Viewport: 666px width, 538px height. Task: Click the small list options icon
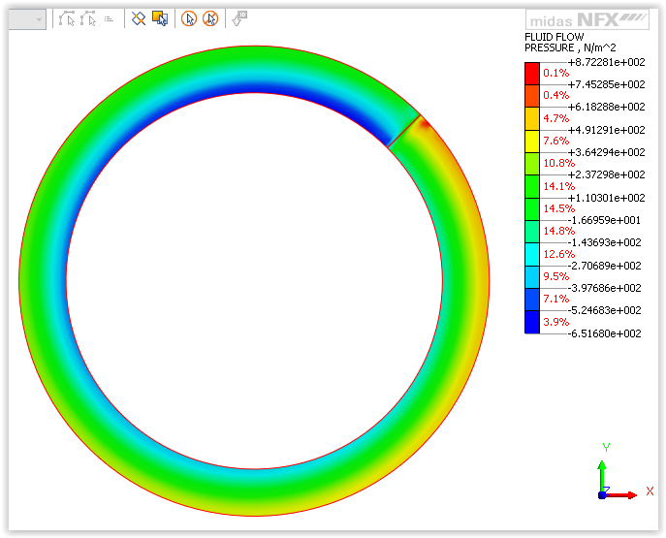(x=110, y=18)
